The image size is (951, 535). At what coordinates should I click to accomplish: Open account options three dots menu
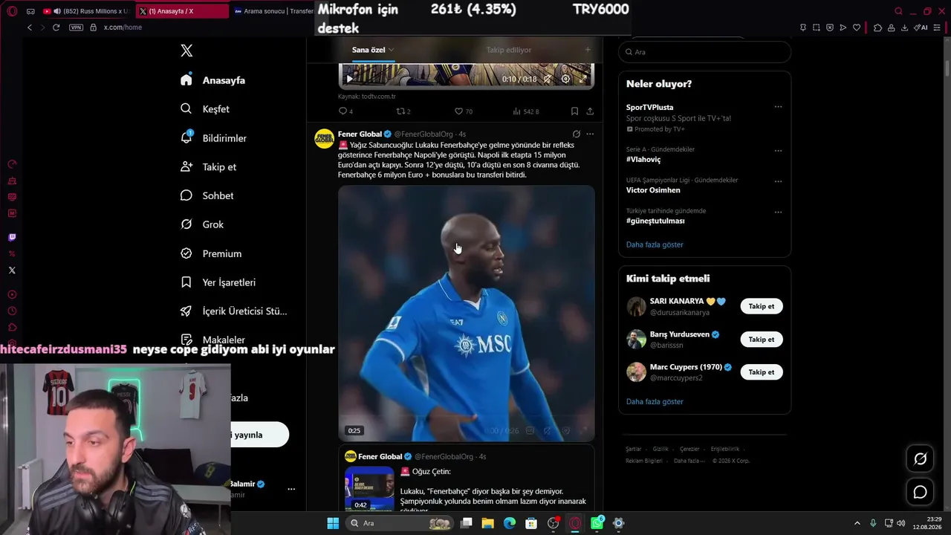(x=291, y=489)
